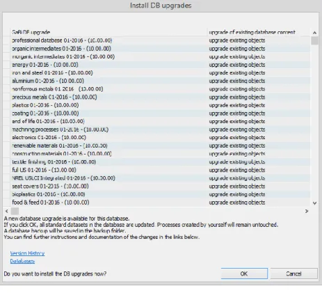The image size is (322, 293).
Task: Click the vertical scrollbar thumb
Action: [x=314, y=40]
